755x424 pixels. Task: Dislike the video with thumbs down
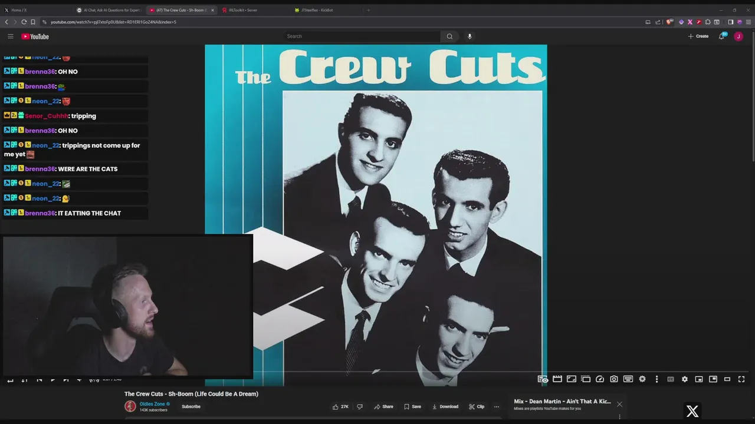coord(360,406)
